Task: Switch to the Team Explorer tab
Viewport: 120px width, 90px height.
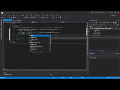Action: pyautogui.click(x=101, y=51)
